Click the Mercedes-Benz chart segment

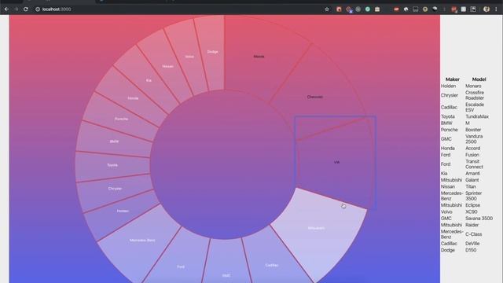(142, 240)
